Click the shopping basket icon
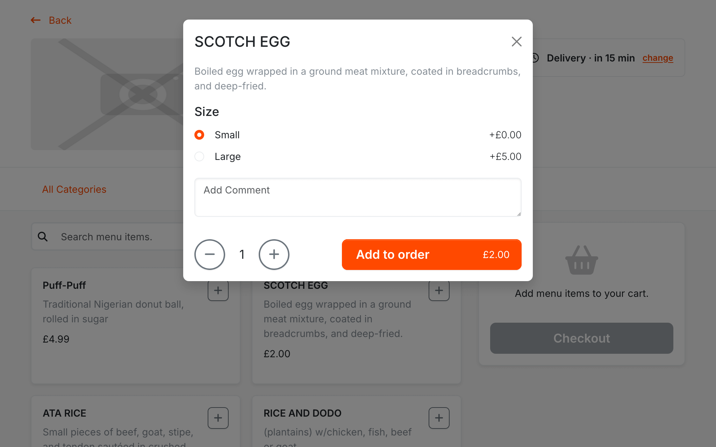This screenshot has height=447, width=716. coord(581,260)
